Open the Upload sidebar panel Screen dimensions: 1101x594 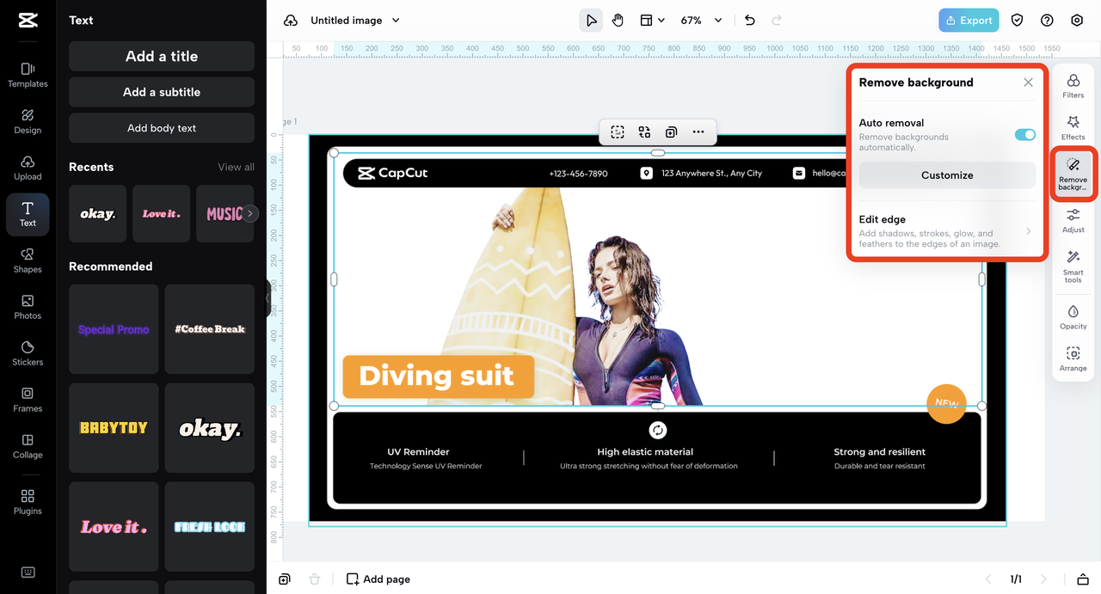click(x=28, y=168)
